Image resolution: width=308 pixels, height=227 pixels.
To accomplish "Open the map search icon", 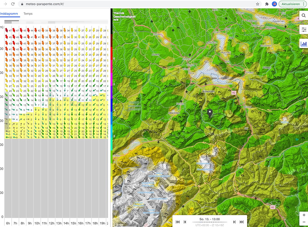I will point(303,15).
